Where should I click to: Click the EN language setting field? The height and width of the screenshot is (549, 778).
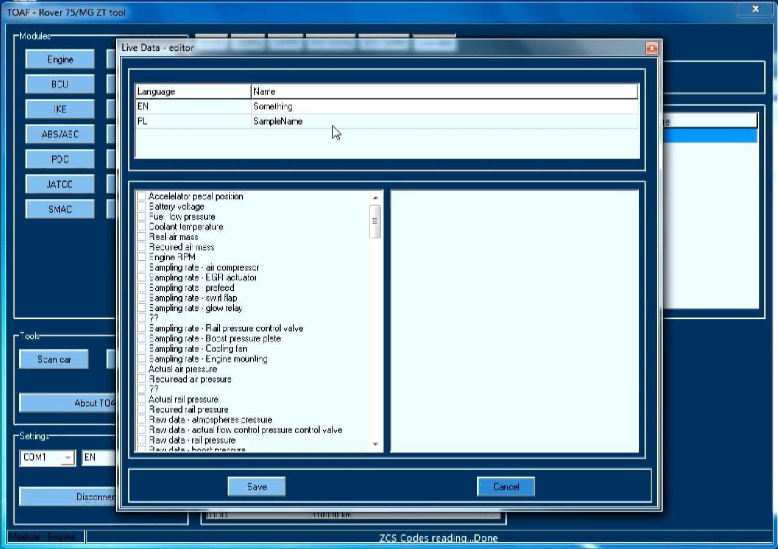[x=99, y=458]
